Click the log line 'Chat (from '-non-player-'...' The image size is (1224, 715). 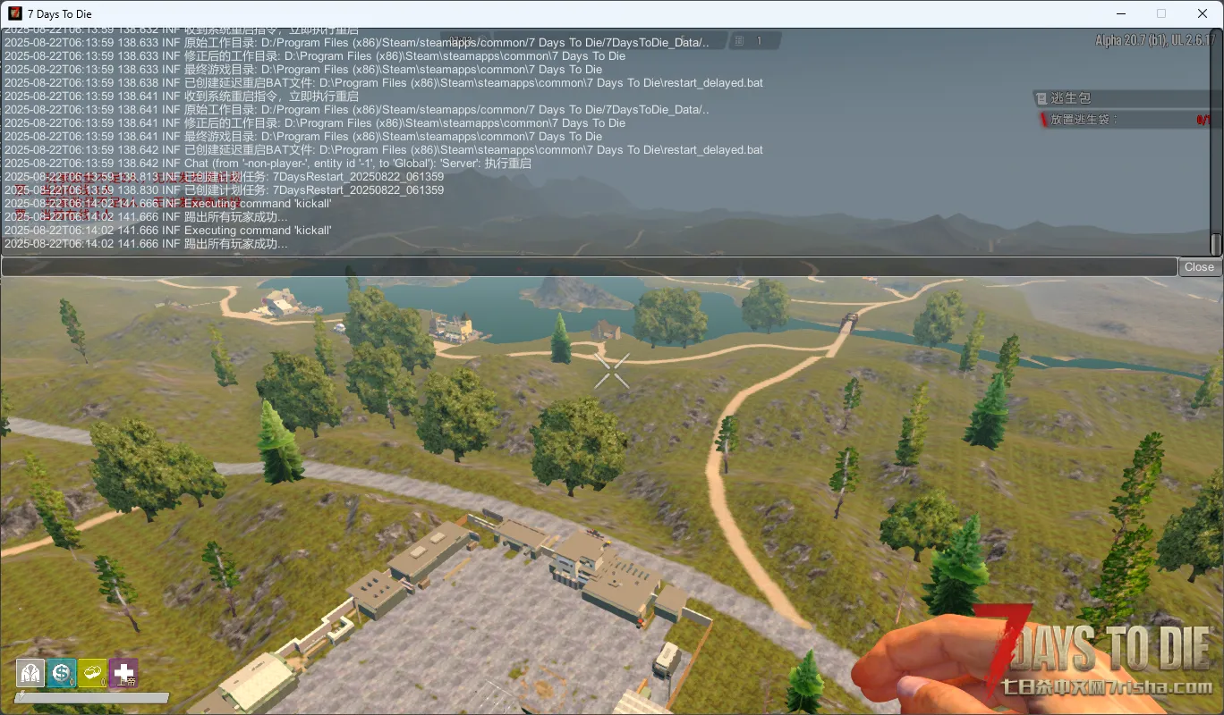[268, 163]
